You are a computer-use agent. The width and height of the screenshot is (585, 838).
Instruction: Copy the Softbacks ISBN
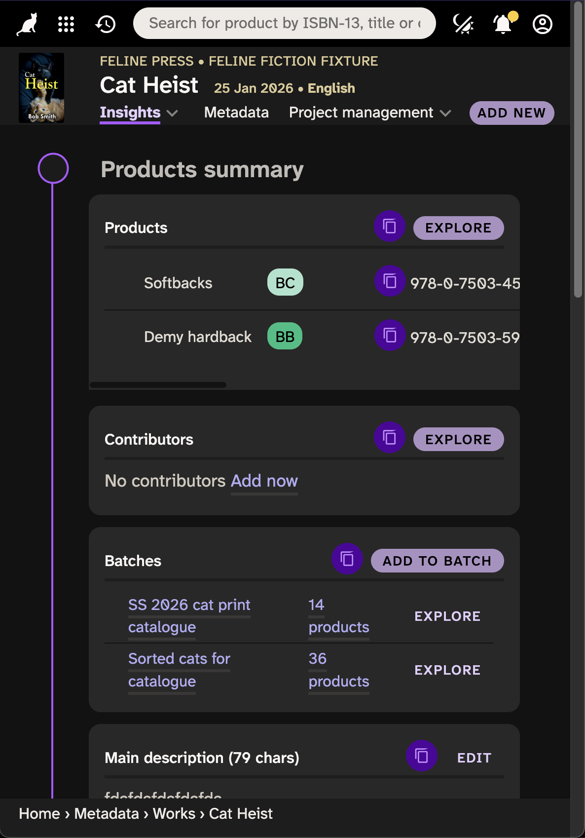(390, 282)
